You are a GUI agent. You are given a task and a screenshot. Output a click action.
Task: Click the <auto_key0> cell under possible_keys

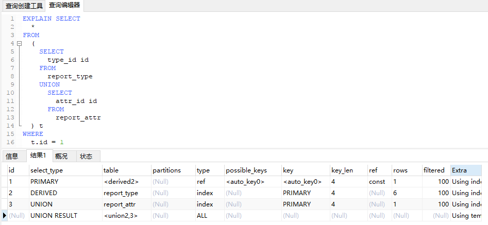click(245, 182)
